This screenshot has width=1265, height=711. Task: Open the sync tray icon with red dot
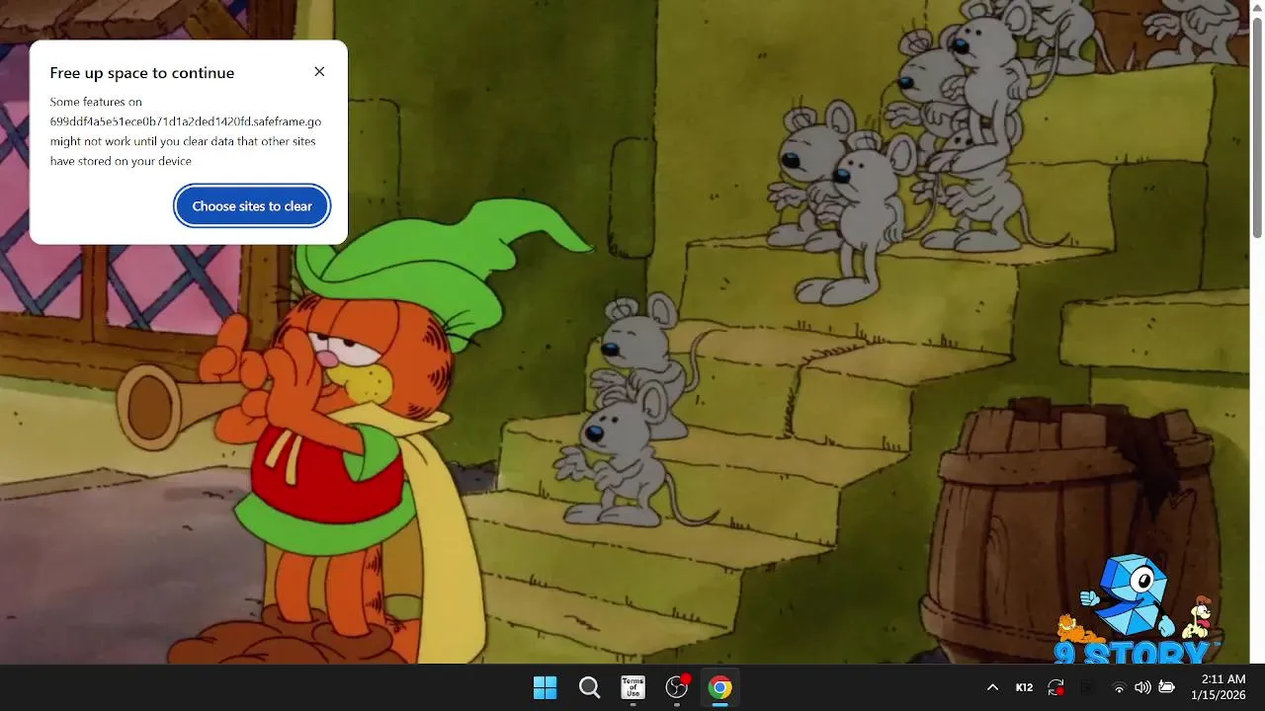(1056, 687)
